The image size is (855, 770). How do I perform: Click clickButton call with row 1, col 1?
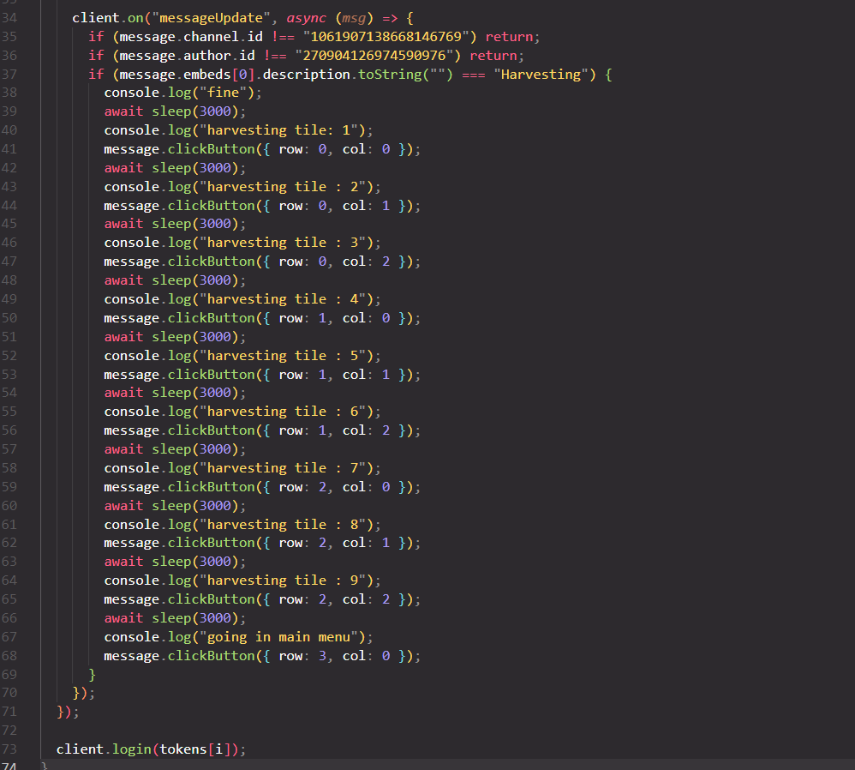(x=262, y=375)
